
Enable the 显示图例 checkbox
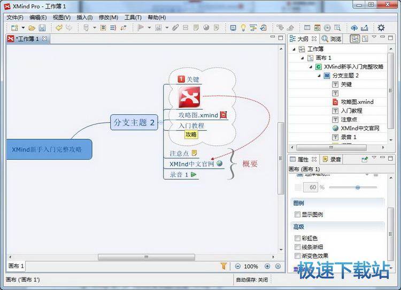(x=297, y=214)
